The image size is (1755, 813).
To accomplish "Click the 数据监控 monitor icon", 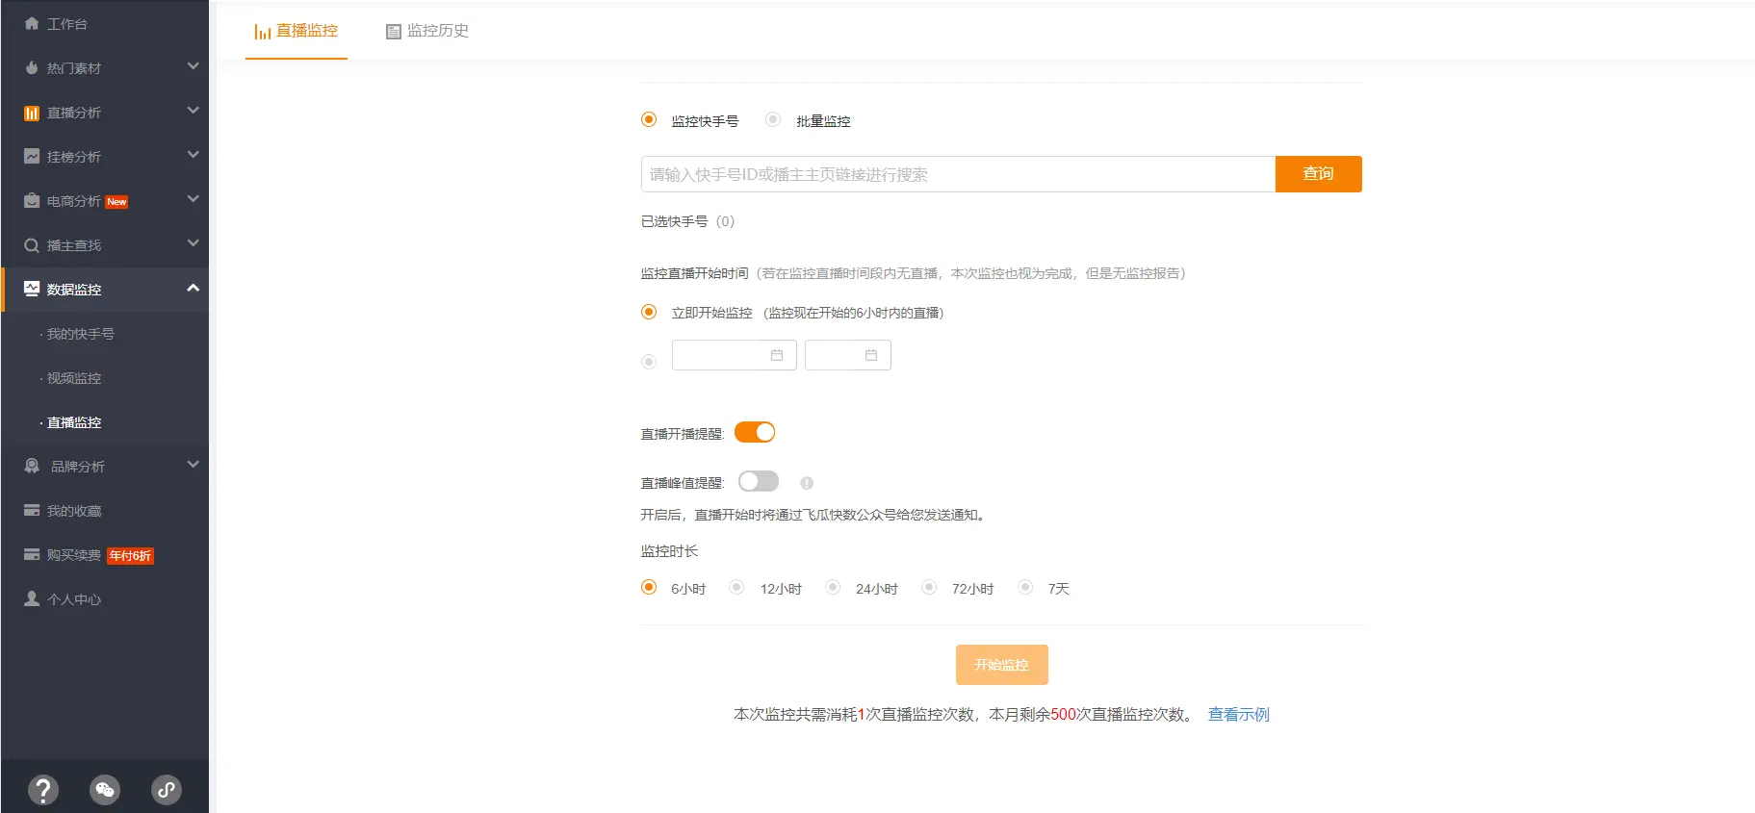I will pos(32,289).
